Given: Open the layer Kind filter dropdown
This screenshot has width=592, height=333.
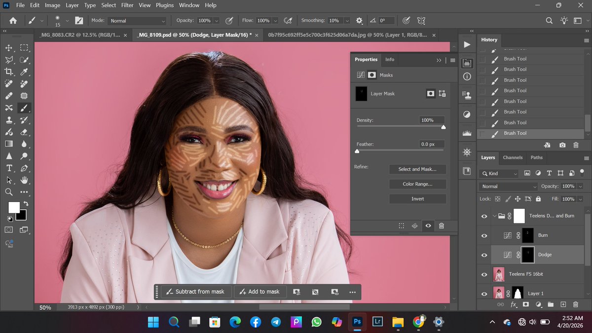Looking at the screenshot, I should 499,174.
